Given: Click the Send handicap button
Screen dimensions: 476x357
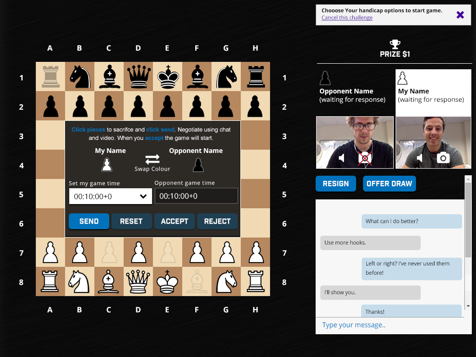Looking at the screenshot, I should pos(89,221).
